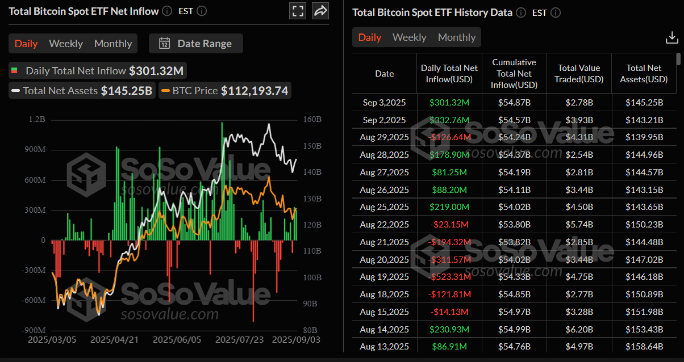Viewport: 684px width, 362px height.
Task: Click the info icon beside Total Bitcoin Spot ETF History Data
Action: pyautogui.click(x=521, y=12)
